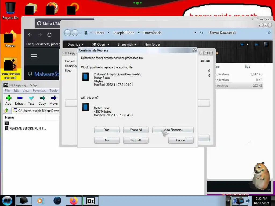Image resolution: width=275 pixels, height=206 pixels.
Task: Open the taskbar clock showing 7:22 PM
Action: click(261, 201)
